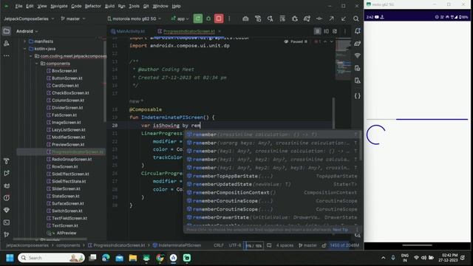Open RadioGroupScreen.kt in project tree
This screenshot has height=266, width=473.
pyautogui.click(x=72, y=160)
